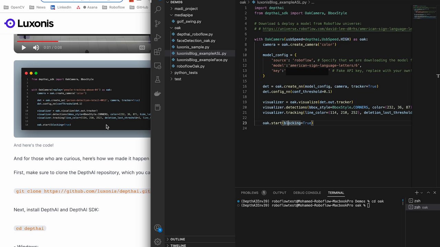Collapse the oak folder
The height and width of the screenshot is (247, 440).
pos(177,28)
